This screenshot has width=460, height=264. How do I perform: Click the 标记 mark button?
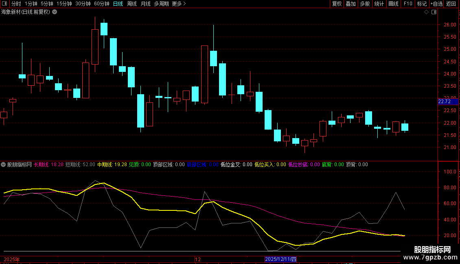coord(422,4)
